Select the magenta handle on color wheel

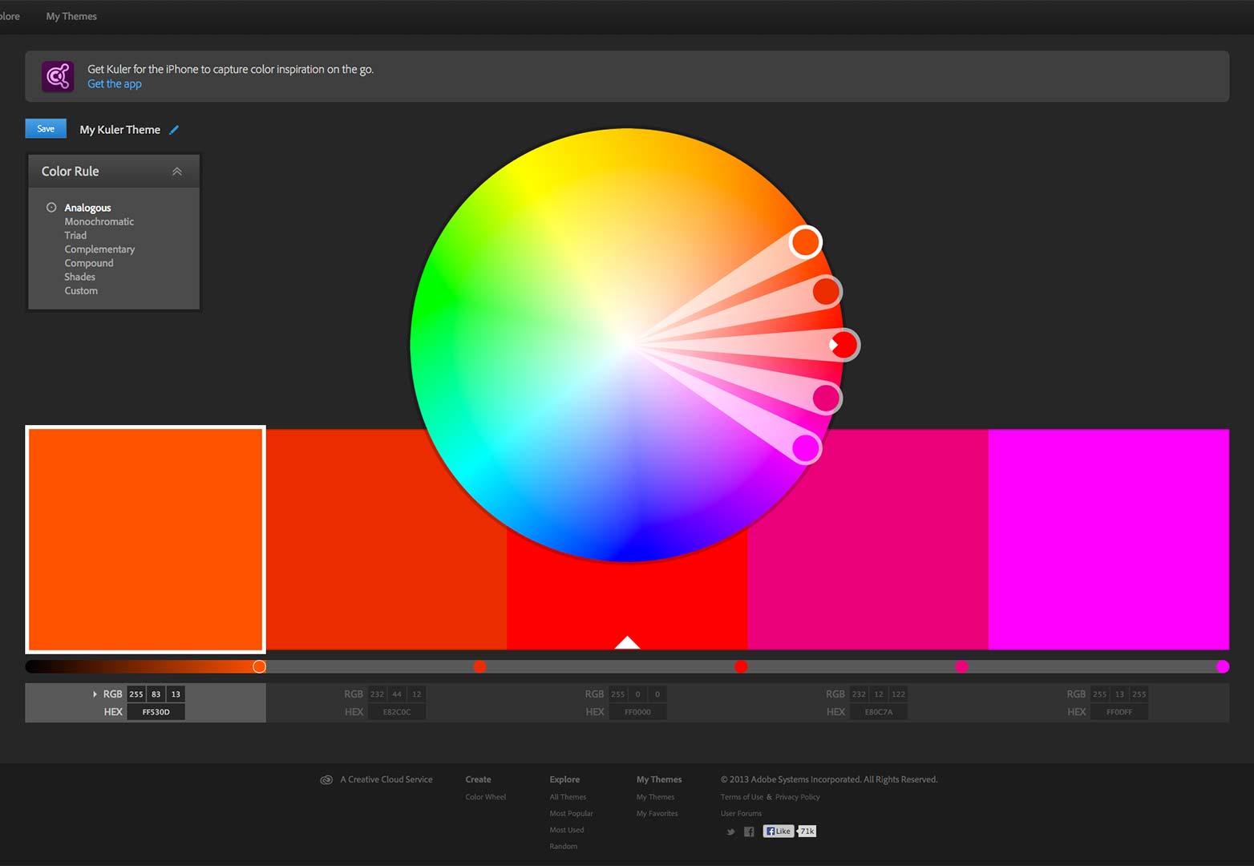click(806, 447)
